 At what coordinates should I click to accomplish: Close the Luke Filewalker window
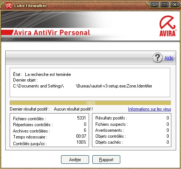pyautogui.click(x=175, y=5)
